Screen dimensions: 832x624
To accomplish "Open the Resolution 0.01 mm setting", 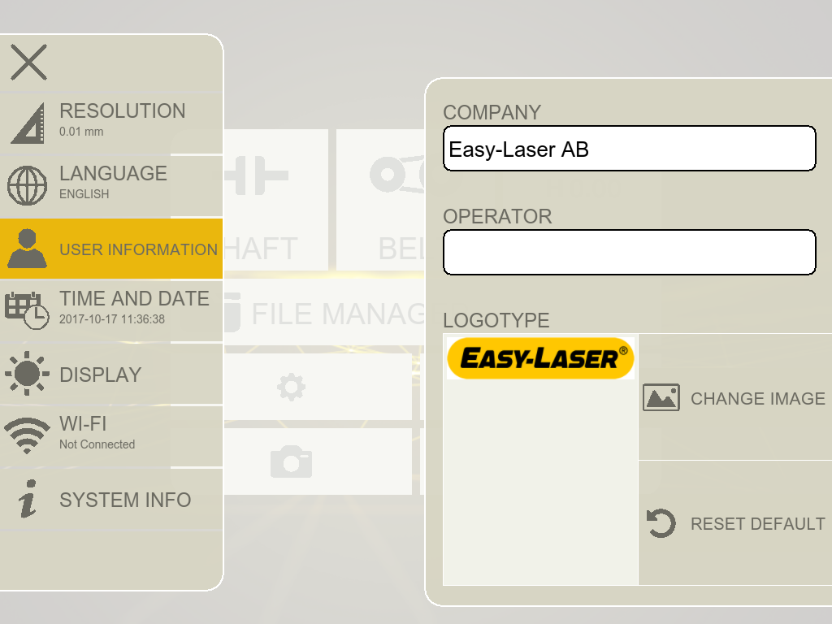I will (x=122, y=119).
